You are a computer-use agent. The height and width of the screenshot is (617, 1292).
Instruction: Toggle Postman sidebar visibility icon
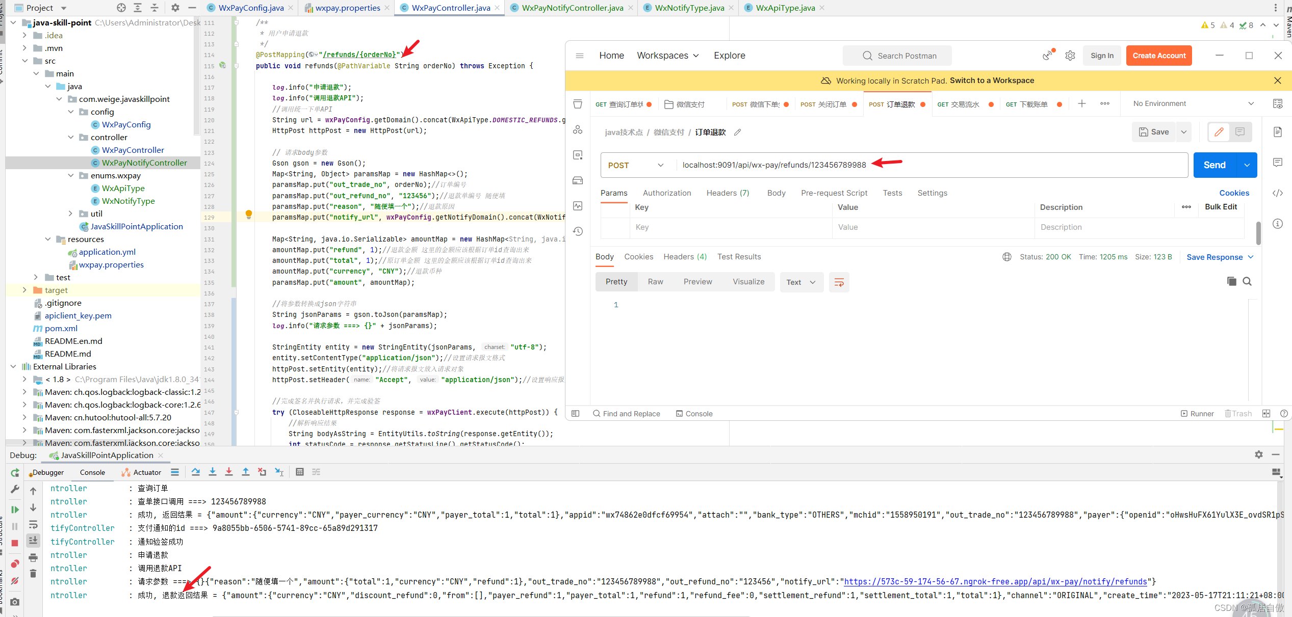click(576, 414)
